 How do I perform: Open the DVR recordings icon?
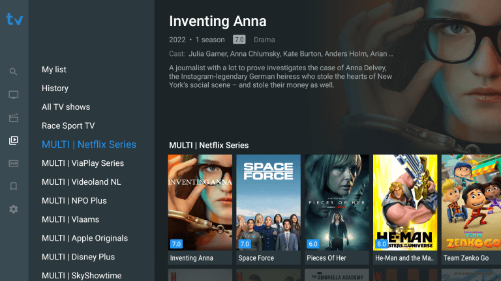click(14, 163)
